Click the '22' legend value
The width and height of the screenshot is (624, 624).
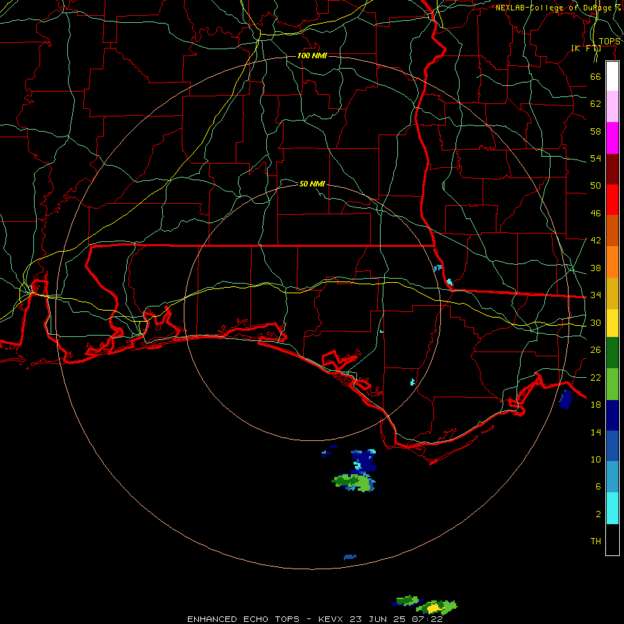(596, 377)
